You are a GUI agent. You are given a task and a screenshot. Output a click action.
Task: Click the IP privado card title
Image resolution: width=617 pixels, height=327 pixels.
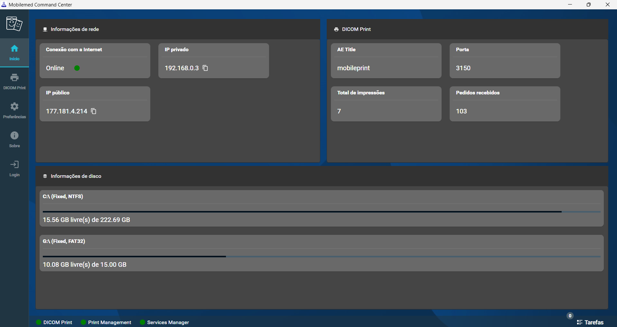pyautogui.click(x=177, y=50)
